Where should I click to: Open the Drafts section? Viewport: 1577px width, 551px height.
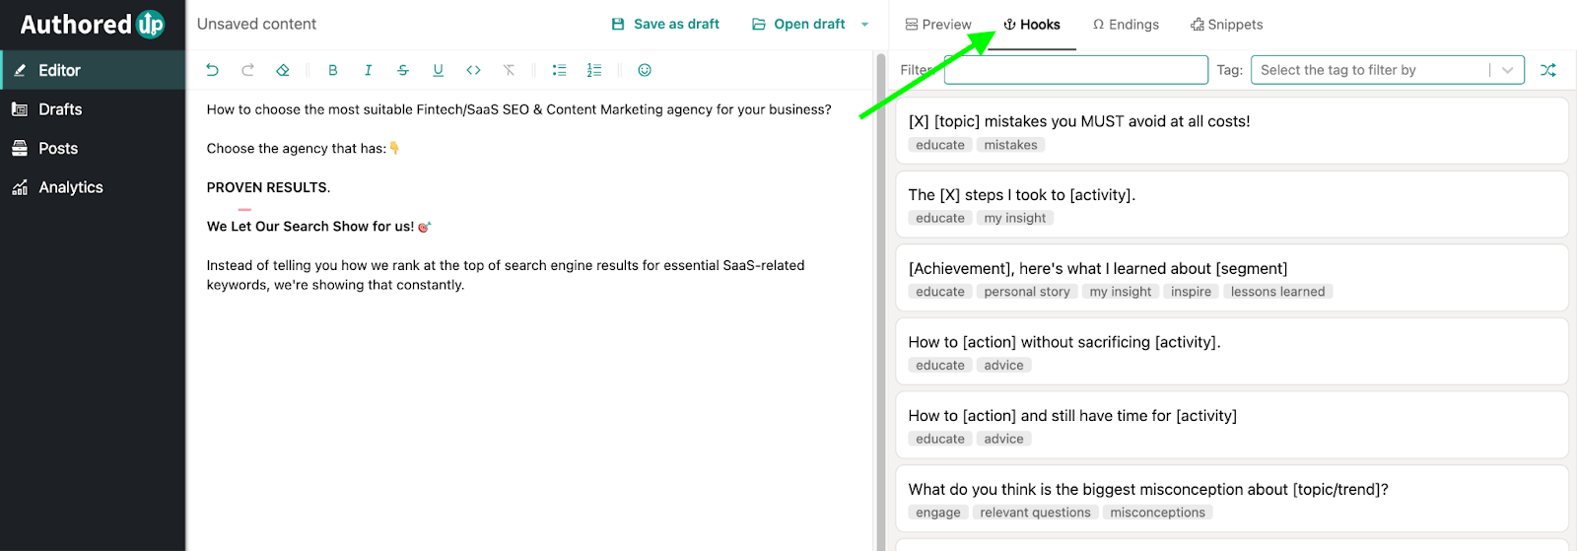[93, 109]
